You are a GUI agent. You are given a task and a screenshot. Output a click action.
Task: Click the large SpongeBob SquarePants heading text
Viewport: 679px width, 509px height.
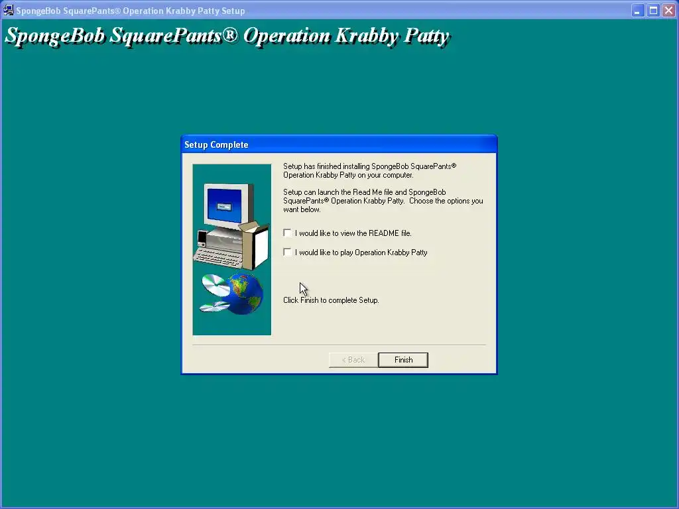coord(227,36)
